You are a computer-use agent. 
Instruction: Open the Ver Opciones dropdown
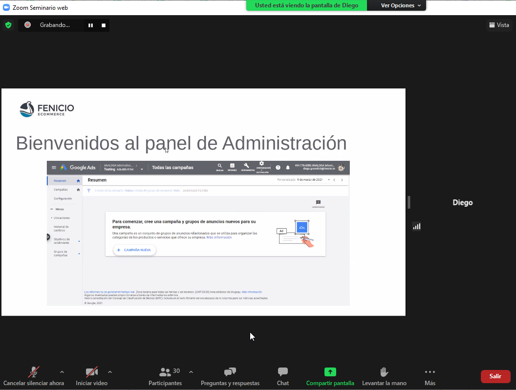point(397,5)
